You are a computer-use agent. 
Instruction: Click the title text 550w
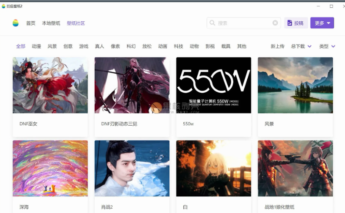pos(188,124)
